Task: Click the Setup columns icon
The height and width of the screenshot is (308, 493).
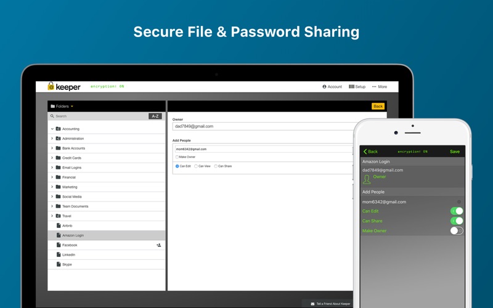Action: point(351,86)
